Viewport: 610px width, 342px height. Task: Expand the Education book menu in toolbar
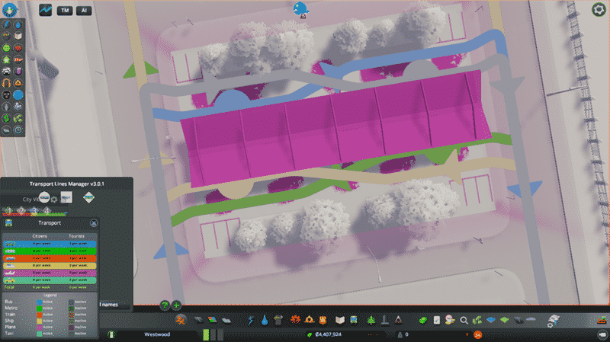point(342,319)
